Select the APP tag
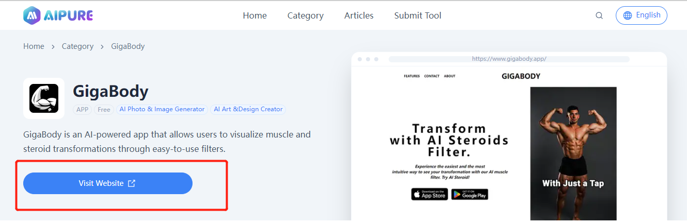The width and height of the screenshot is (687, 224). [82, 109]
